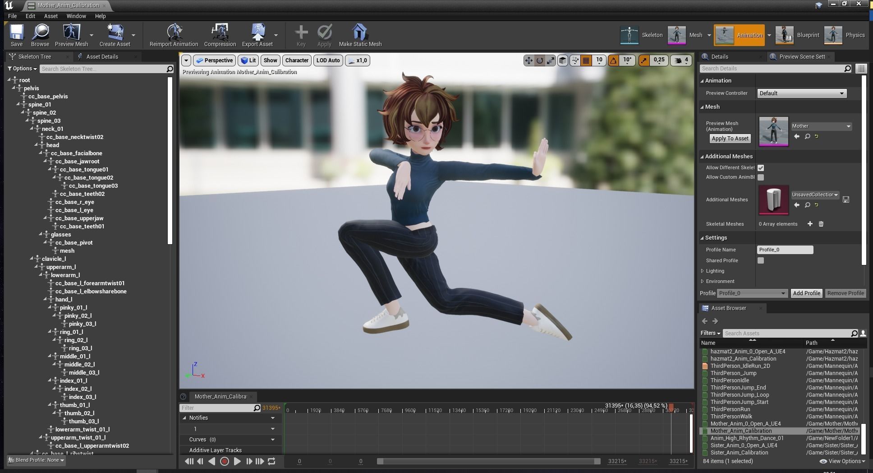Switch to Asset Details tab
The height and width of the screenshot is (473, 873).
point(102,56)
